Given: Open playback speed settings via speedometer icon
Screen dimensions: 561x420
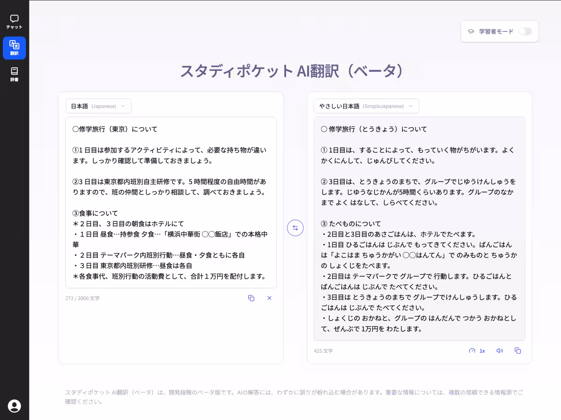Looking at the screenshot, I should click(x=472, y=350).
